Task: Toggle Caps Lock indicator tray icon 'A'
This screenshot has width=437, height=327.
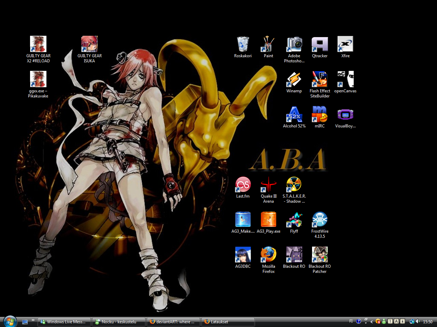Action: [396, 321]
